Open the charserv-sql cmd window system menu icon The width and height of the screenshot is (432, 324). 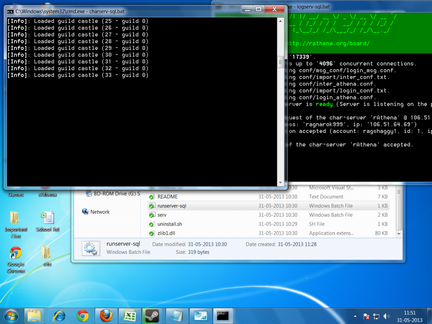click(x=10, y=11)
